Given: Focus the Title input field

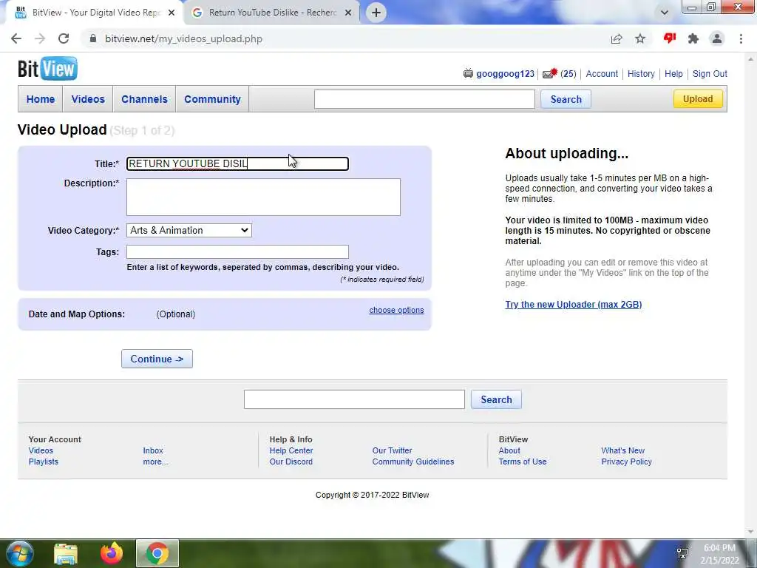Looking at the screenshot, I should coord(237,163).
